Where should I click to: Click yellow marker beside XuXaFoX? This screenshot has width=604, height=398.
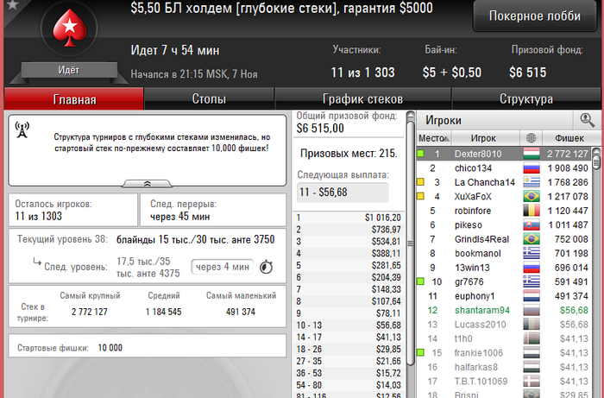coord(421,197)
